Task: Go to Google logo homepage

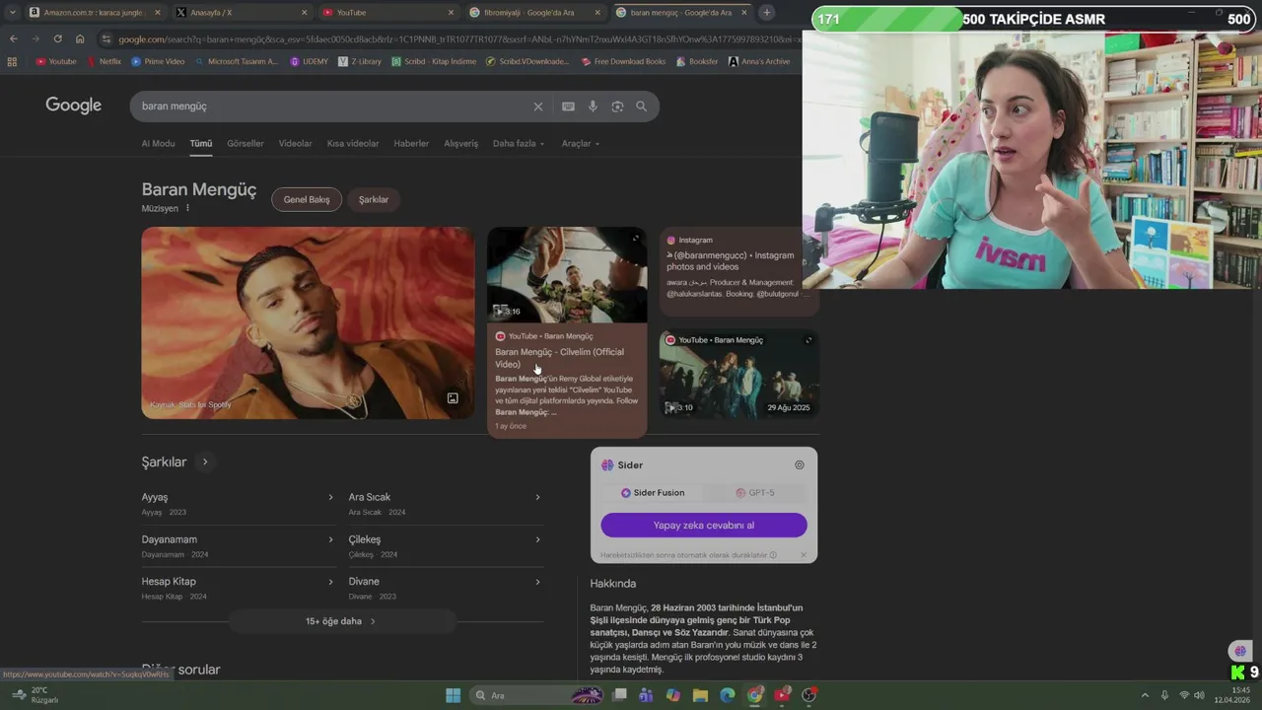Action: 73,106
